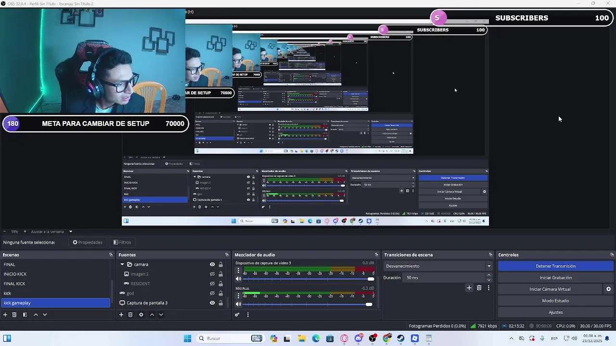This screenshot has width=616, height=346.
Task: Open the Desvanecimiento transition dropdown
Action: (x=438, y=266)
